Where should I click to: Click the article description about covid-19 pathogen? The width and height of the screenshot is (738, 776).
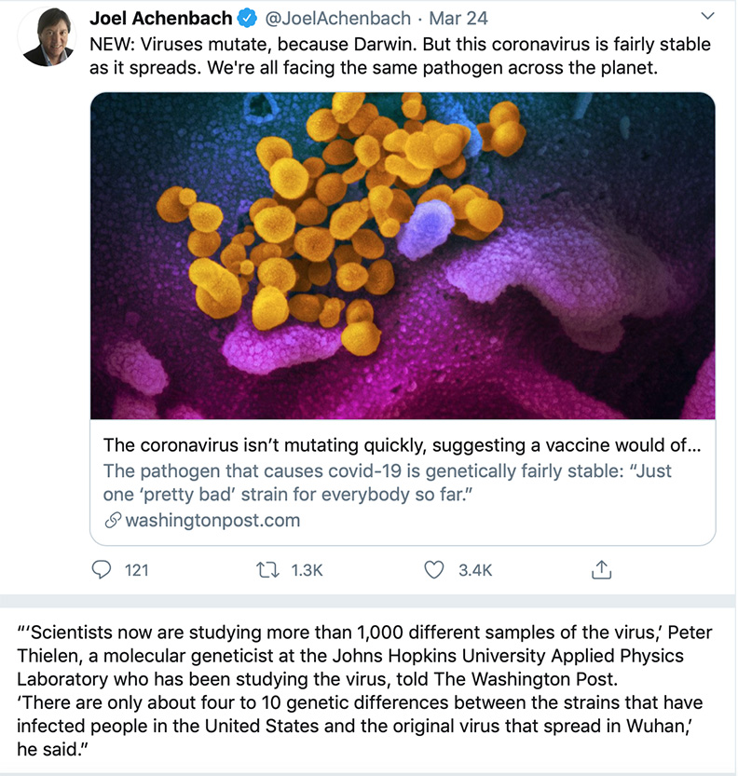coord(387,483)
